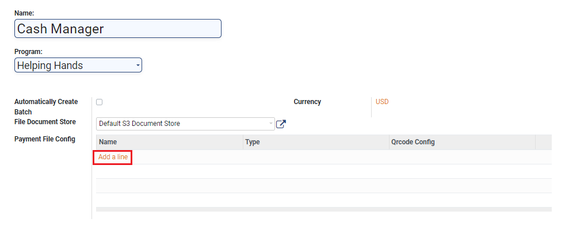Click the horizontal scrollbar under the table
This screenshot has height=234, width=584.
[323, 209]
